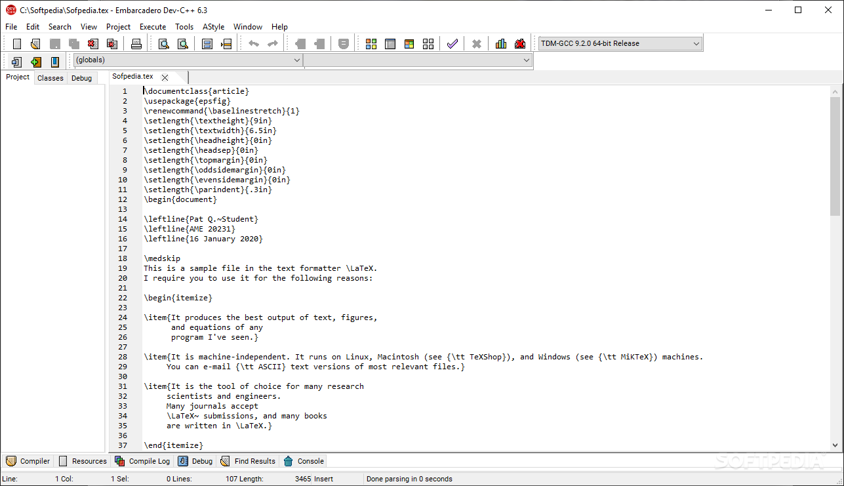Switch to the Debug tab in left panel

[x=82, y=78]
